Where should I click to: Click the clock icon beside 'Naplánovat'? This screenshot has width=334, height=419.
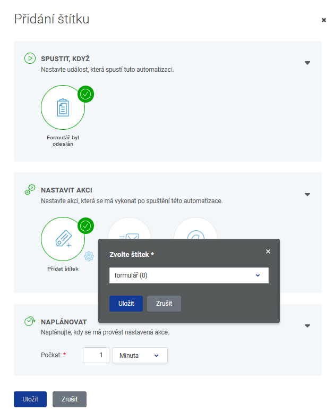pos(30,321)
